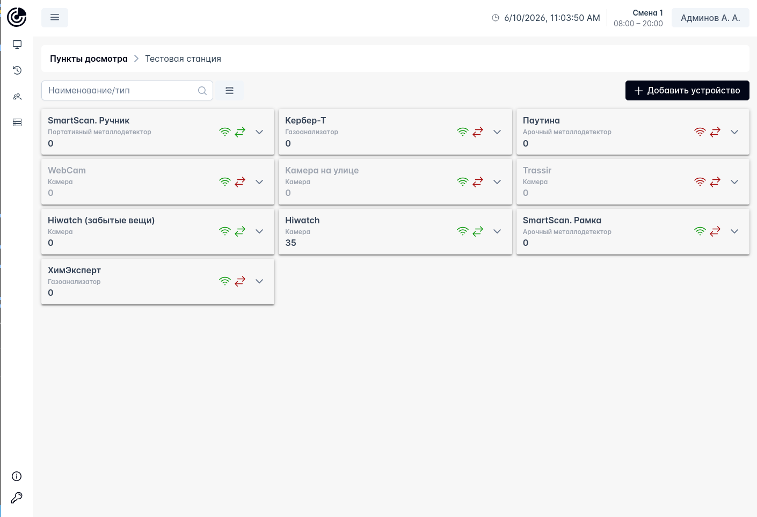Click exchange icon of SmartScan. Рамка

coord(715,231)
